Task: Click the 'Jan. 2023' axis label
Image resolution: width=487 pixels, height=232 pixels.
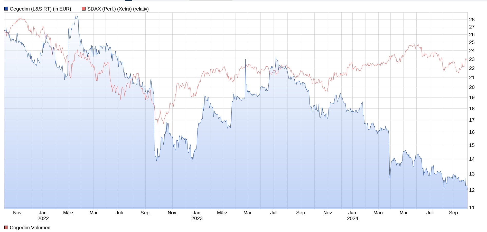Action: tap(197, 216)
